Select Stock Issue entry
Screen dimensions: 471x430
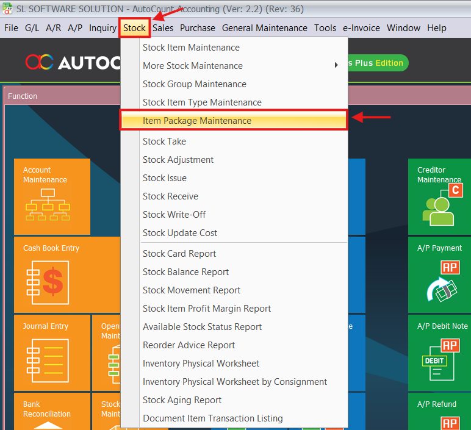click(234, 178)
